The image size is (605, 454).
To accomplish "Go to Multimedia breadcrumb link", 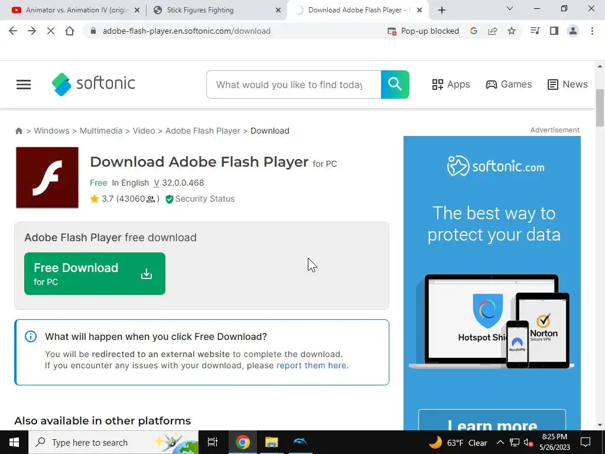I will click(x=101, y=131).
